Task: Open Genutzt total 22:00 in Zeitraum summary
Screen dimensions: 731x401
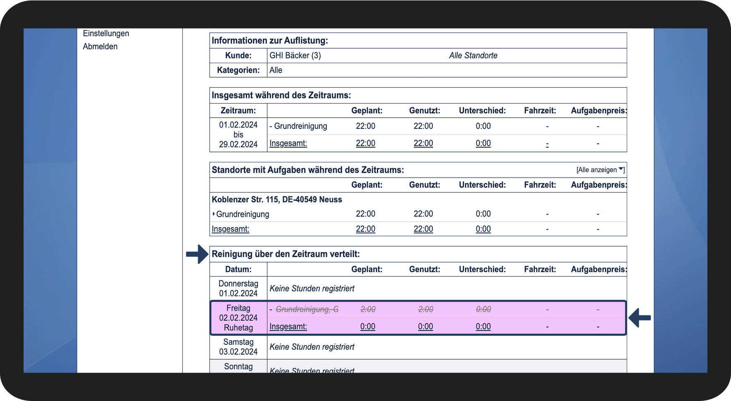Action: point(423,143)
